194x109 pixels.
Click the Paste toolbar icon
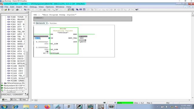[28, 10]
